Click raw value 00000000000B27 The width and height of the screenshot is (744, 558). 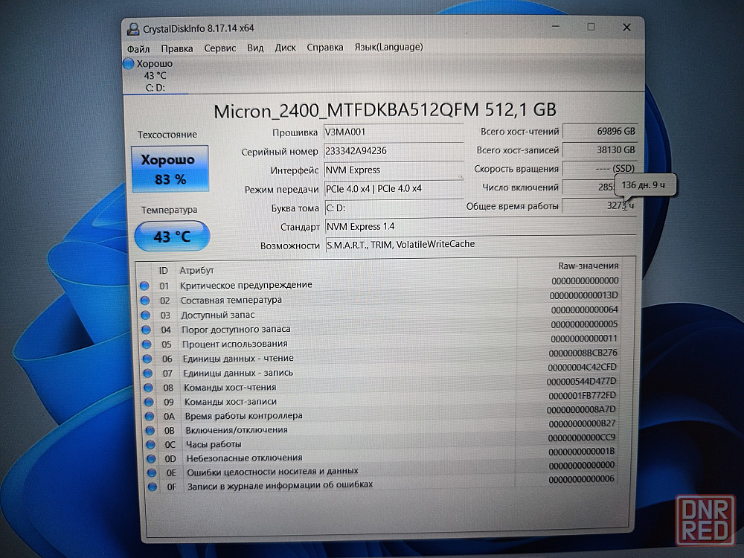click(x=582, y=424)
